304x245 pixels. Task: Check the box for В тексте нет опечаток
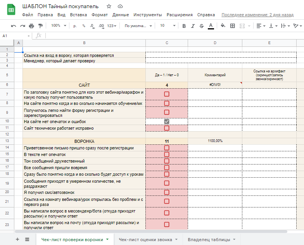[x=167, y=154]
